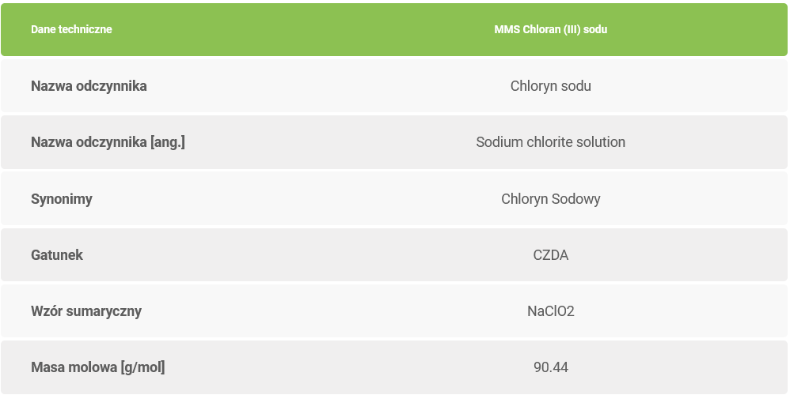Select the 'Nazwa odczynnika [ang.]' label

pos(108,142)
